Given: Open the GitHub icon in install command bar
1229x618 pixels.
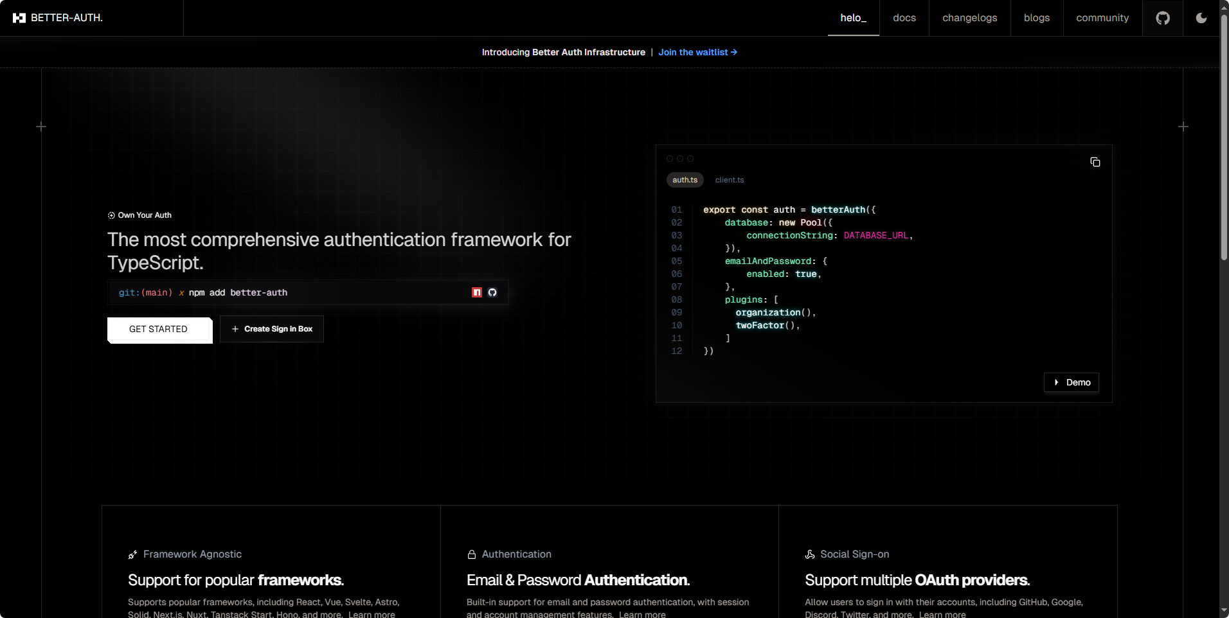Looking at the screenshot, I should click(492, 292).
